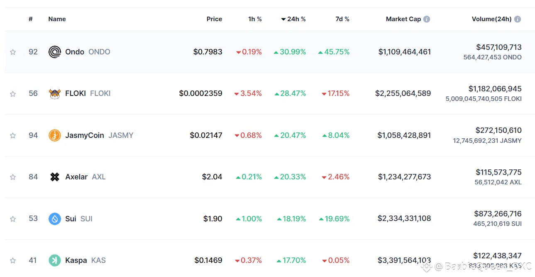Sort table by rank number column
Screen dimensions: 535x277
[x=31, y=19]
